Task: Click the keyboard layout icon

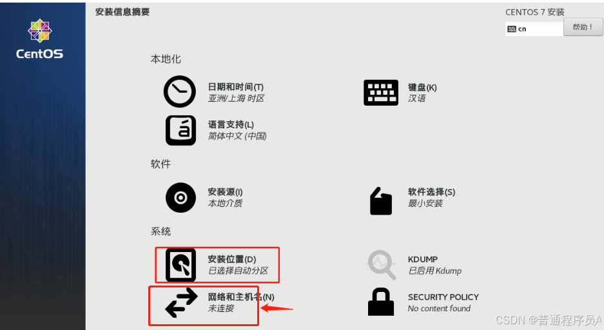Action: (x=380, y=93)
